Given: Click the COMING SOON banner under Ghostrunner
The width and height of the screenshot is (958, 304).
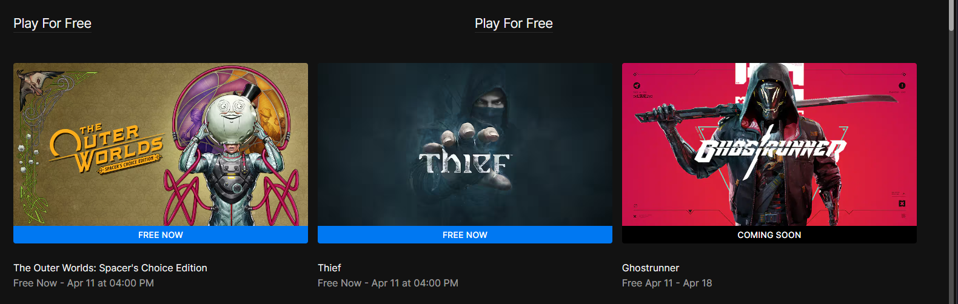Looking at the screenshot, I should tap(769, 235).
